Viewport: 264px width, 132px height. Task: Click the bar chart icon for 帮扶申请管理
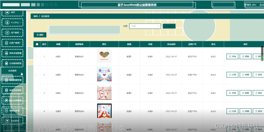click(6, 53)
